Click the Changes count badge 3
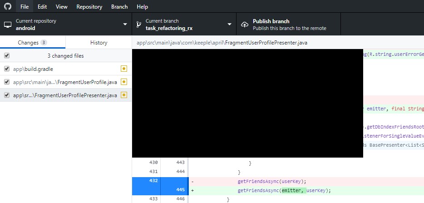Viewport: 424px width, 203px height. tap(44, 43)
